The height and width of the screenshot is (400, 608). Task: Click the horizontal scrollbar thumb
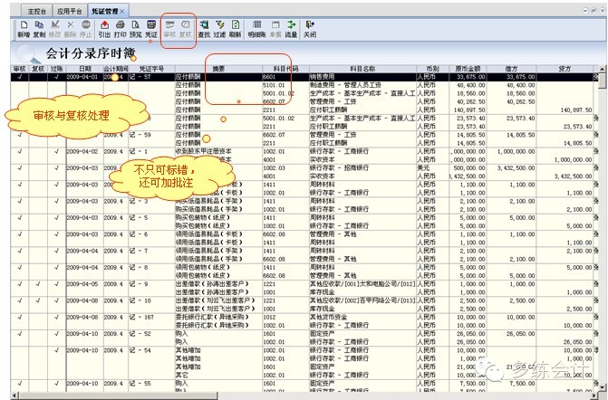tap(119, 395)
